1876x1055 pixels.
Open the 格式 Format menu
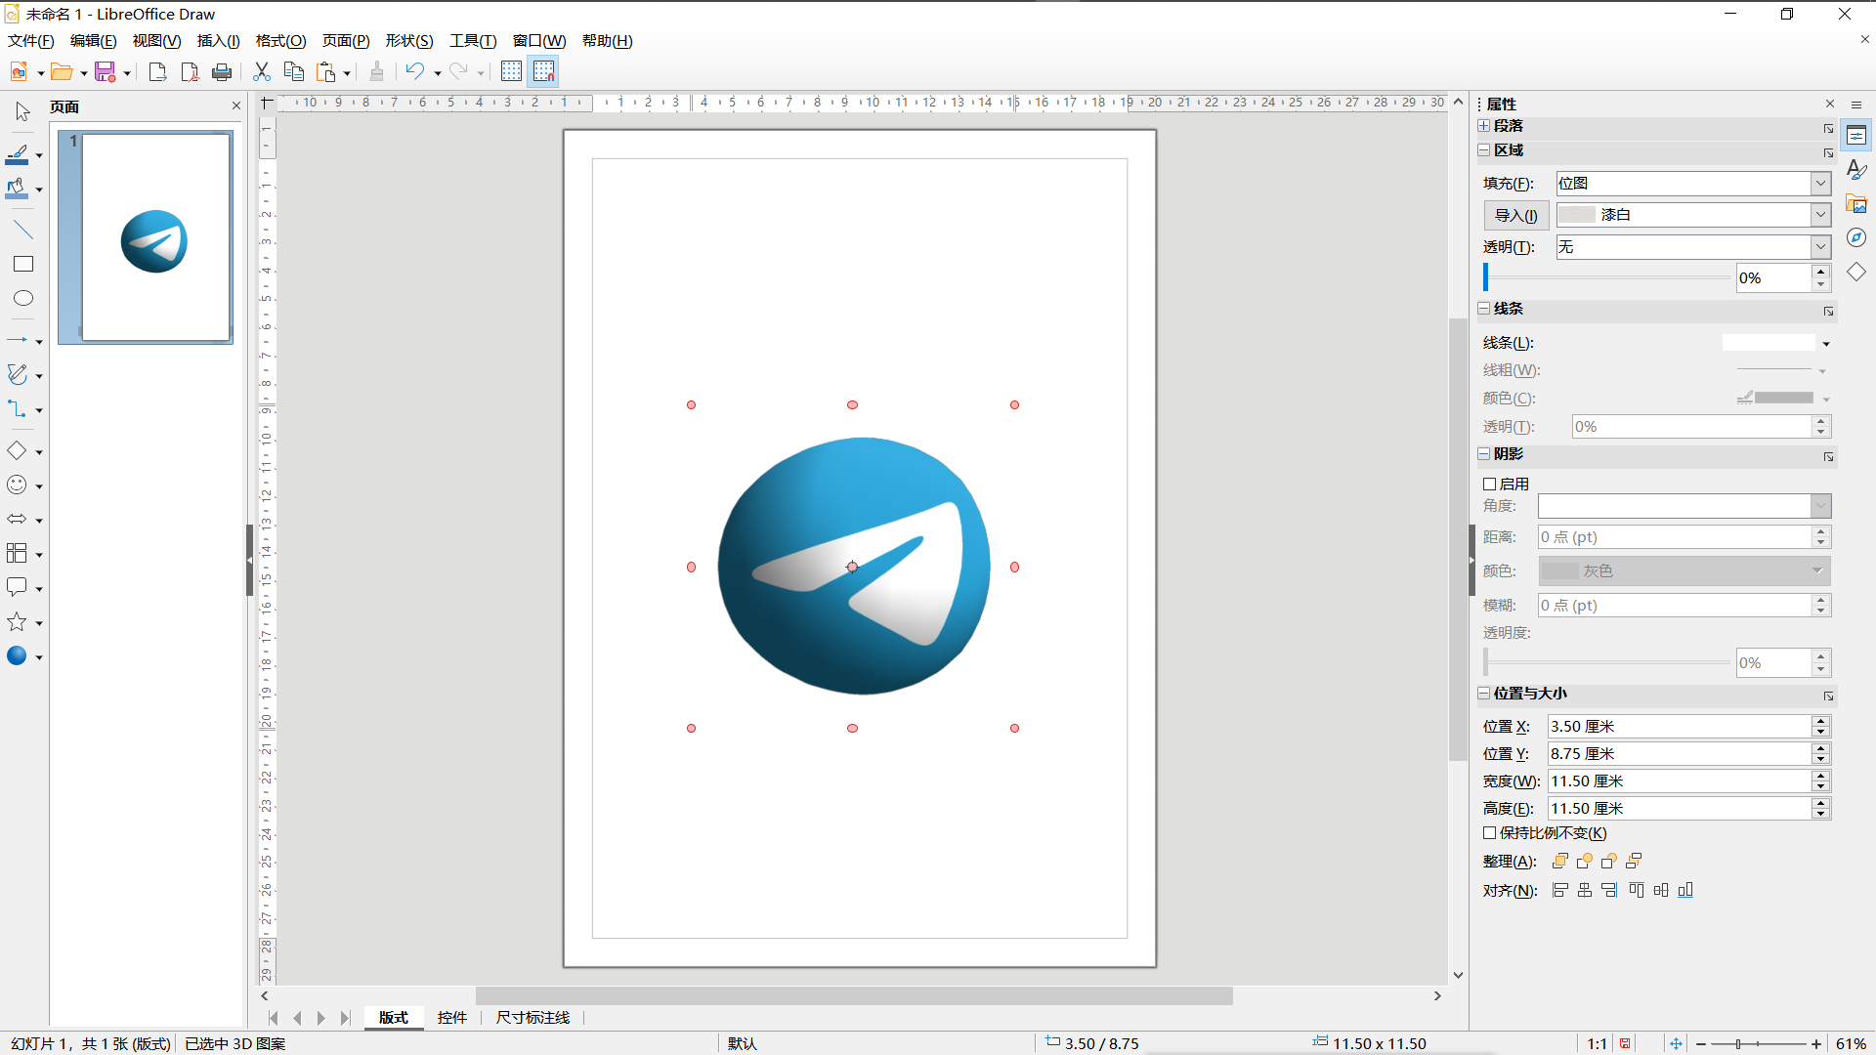pyautogui.click(x=280, y=41)
